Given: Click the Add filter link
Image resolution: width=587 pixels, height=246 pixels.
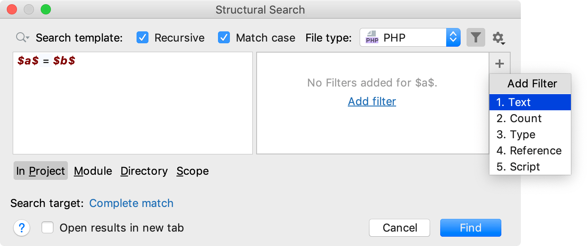Looking at the screenshot, I should [372, 101].
